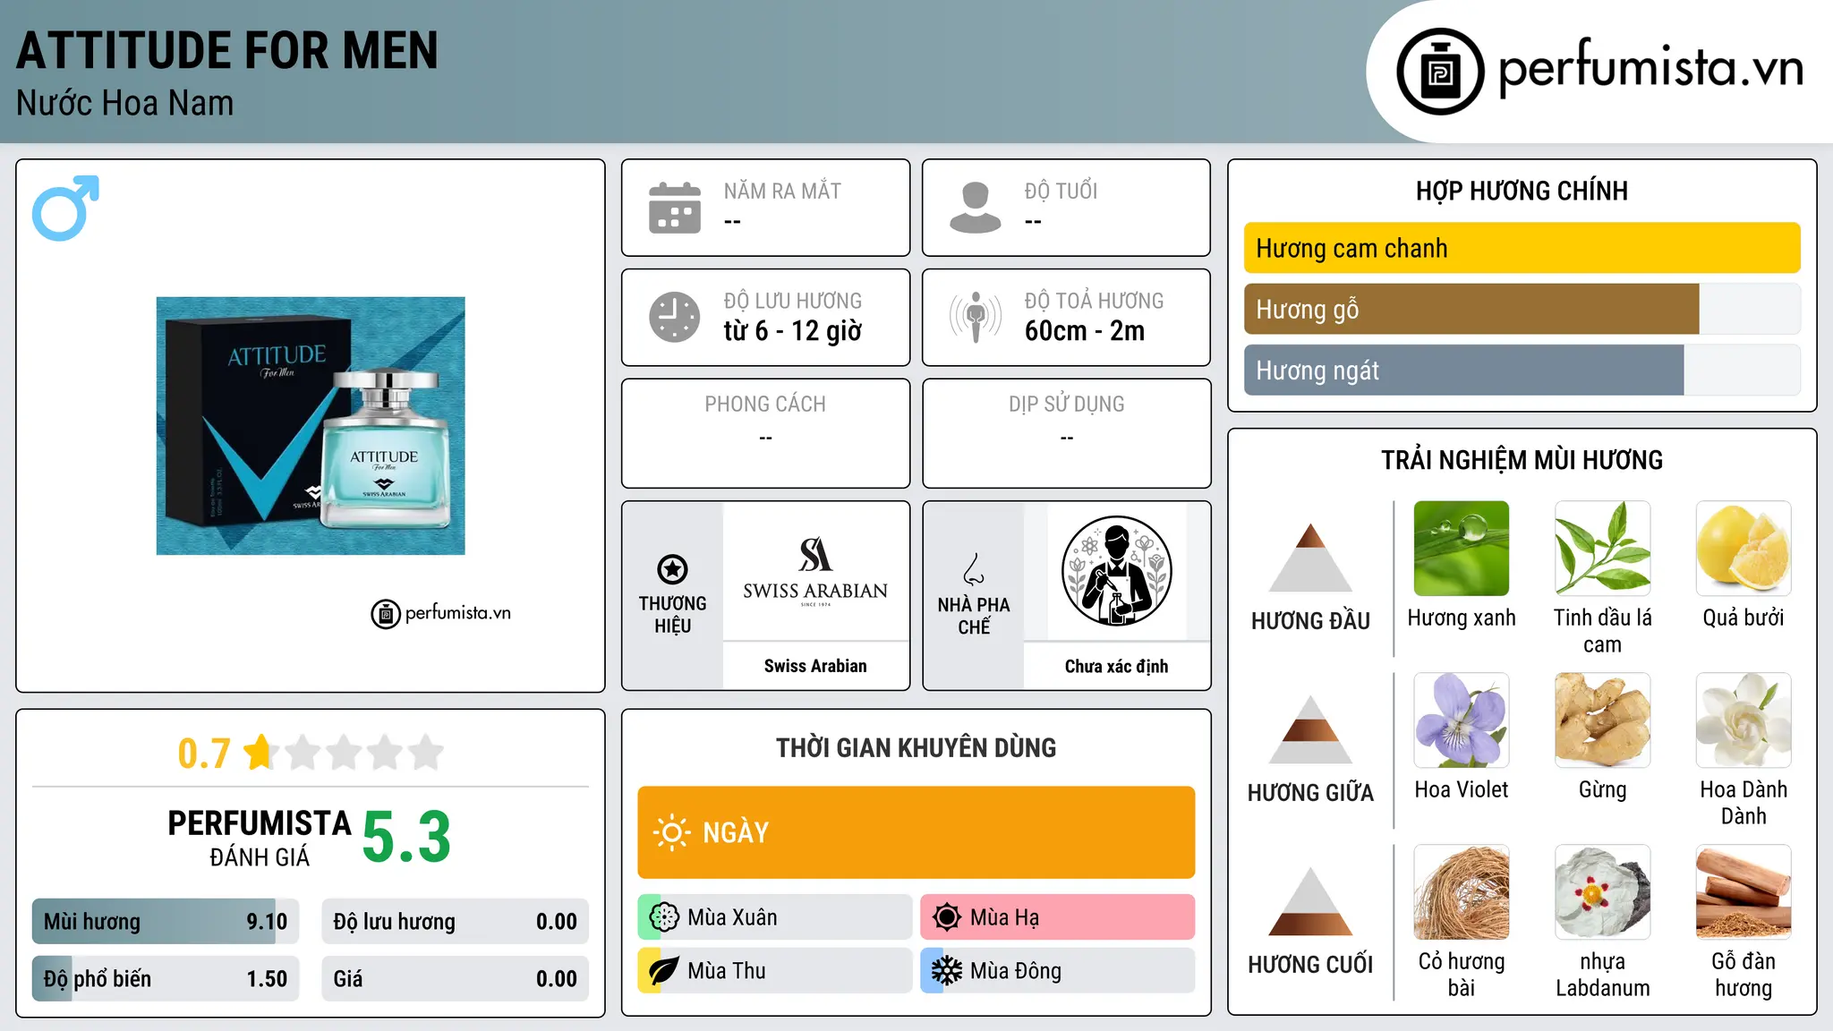The width and height of the screenshot is (1833, 1031).
Task: Click the star badge icon above Thương hiệu
Action: point(672,569)
